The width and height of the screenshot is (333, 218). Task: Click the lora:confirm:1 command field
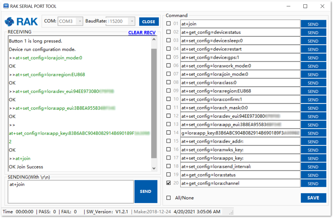(240, 99)
